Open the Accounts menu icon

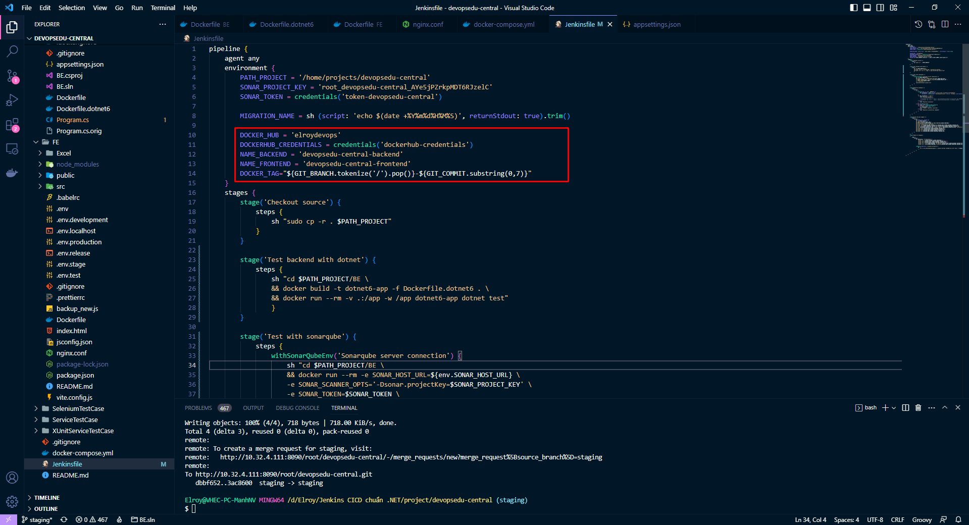coord(12,478)
